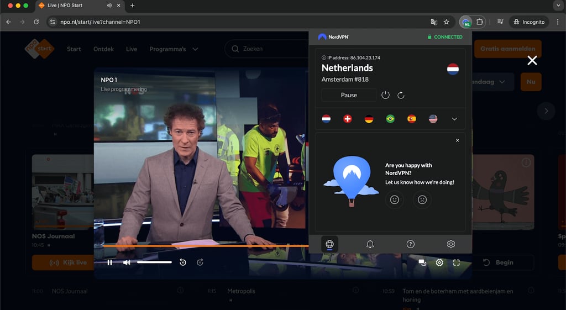Enter fullscreen video mode

[x=456, y=262]
